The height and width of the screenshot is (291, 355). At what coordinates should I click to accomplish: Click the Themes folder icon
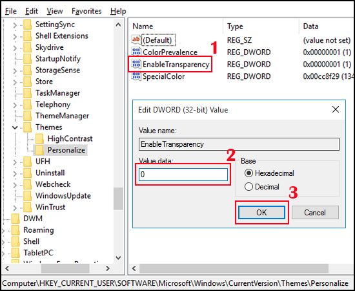pos(28,127)
